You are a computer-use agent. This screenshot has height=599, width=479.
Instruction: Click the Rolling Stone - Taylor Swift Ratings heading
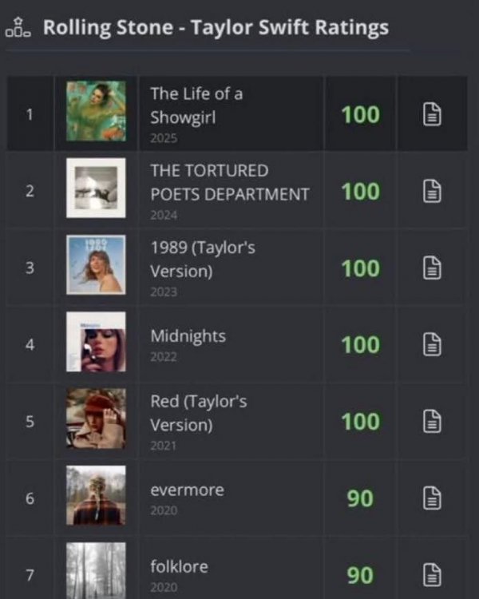coord(216,28)
